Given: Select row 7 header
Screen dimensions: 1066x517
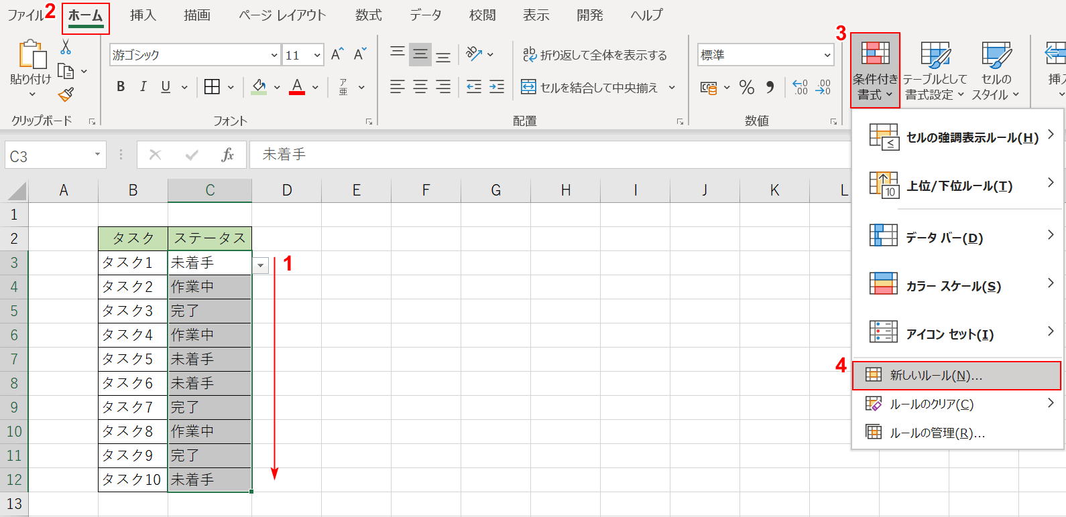Looking at the screenshot, I should coord(14,359).
